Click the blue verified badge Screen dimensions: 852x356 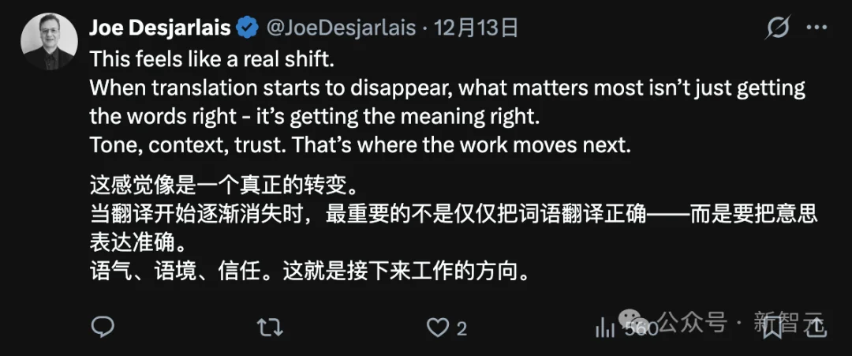click(x=248, y=28)
